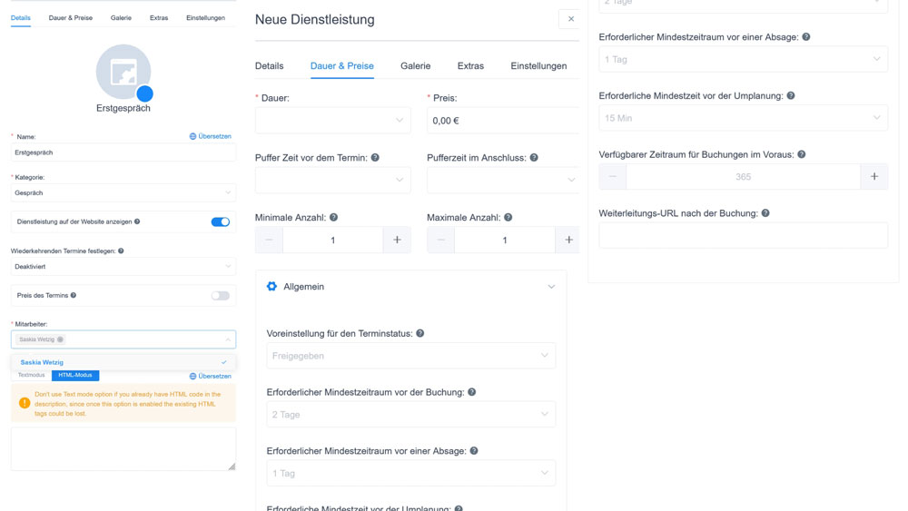Click the Preis field showing 0,00 €
Image resolution: width=908 pixels, height=511 pixels.
pos(503,121)
